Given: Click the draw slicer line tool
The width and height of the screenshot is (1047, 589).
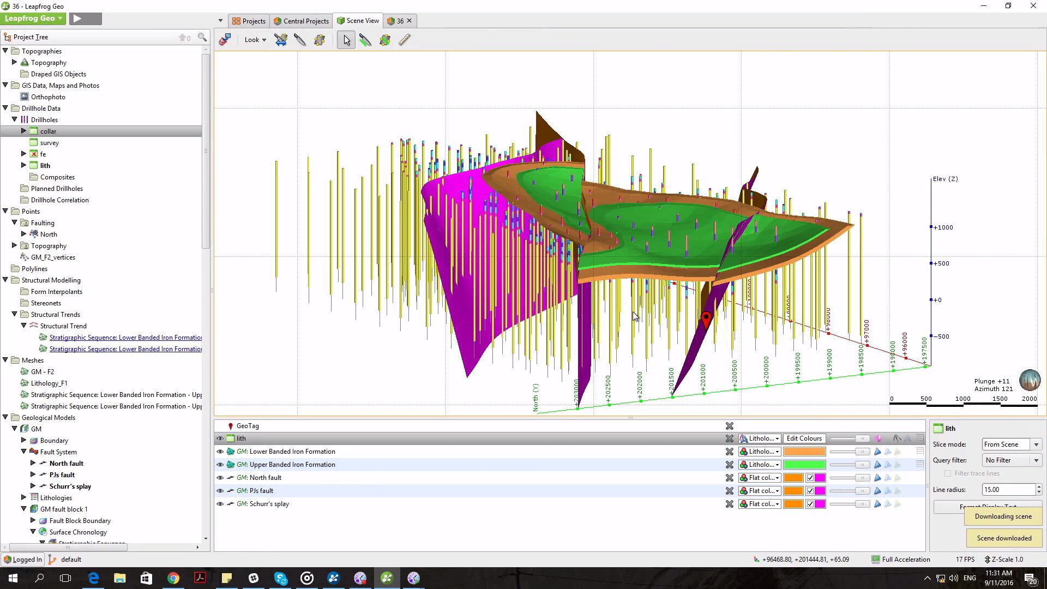Looking at the screenshot, I should click(365, 40).
